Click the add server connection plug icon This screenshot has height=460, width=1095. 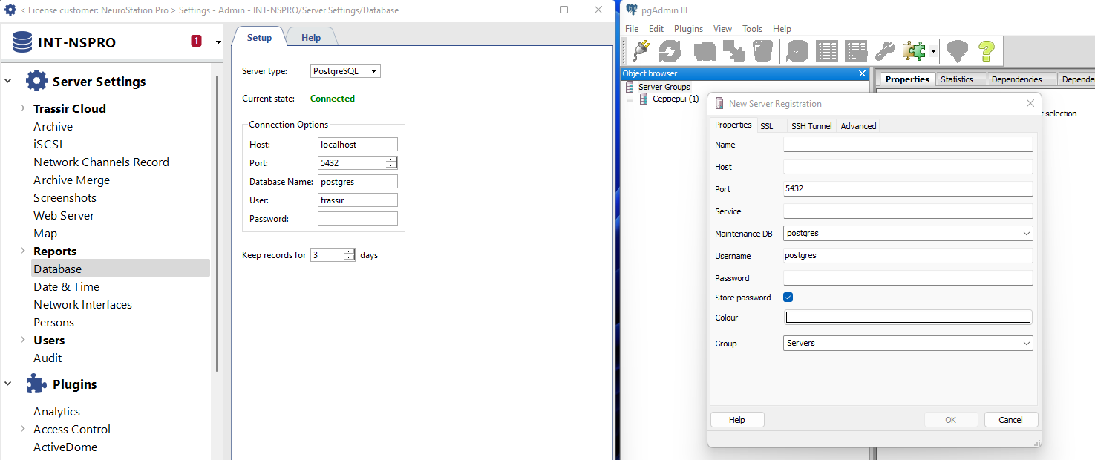tap(643, 50)
